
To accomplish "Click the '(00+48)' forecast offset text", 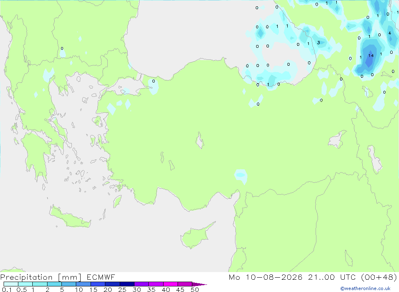I will (x=379, y=277).
